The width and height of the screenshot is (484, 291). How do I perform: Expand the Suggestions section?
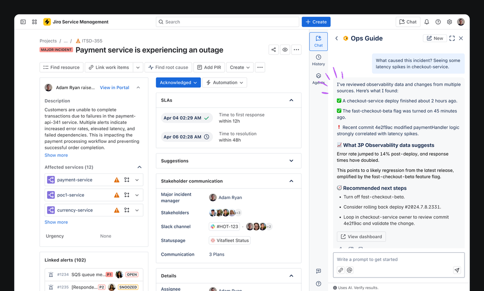click(x=228, y=161)
